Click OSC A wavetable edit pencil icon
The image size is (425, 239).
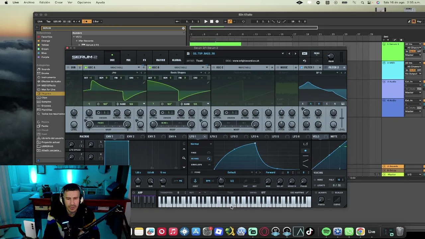(x=144, y=82)
